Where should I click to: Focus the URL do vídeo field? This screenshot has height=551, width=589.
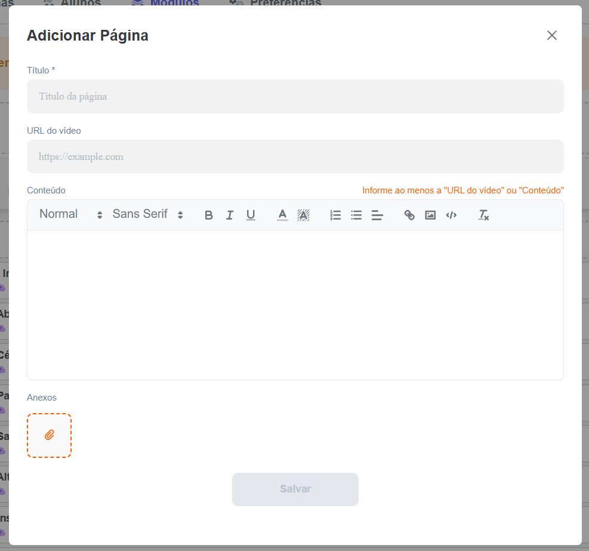pyautogui.click(x=295, y=156)
